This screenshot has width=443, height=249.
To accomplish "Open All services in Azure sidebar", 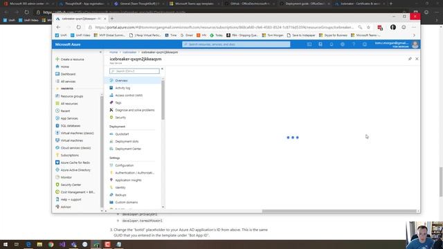I will pyautogui.click(x=66, y=82).
